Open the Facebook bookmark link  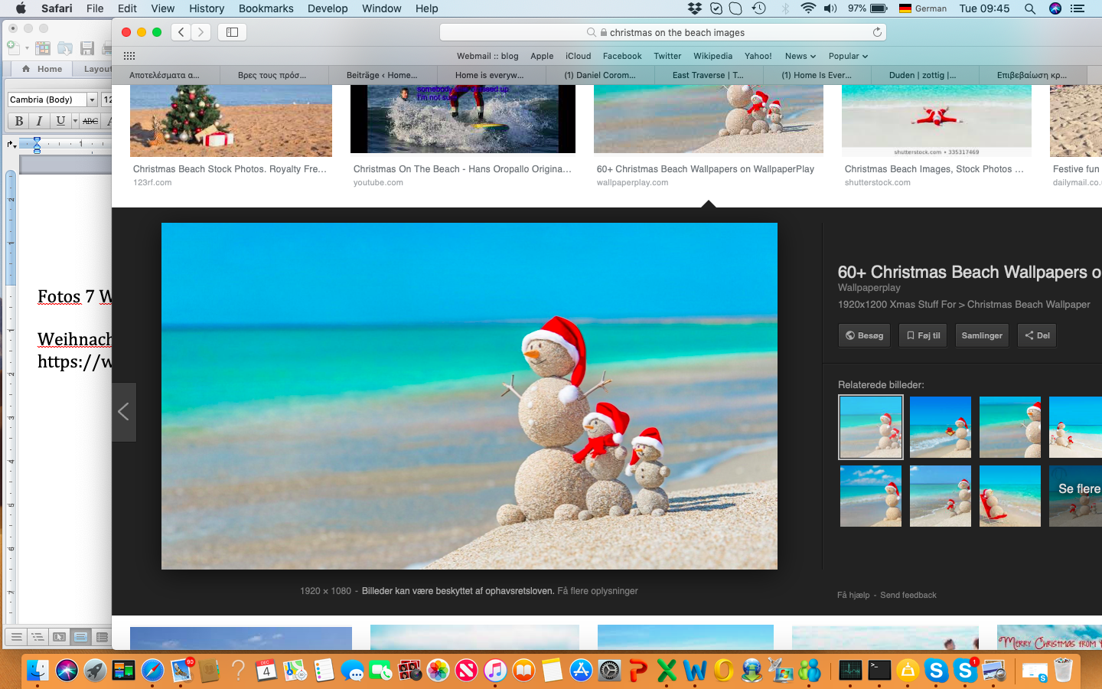[622, 56]
